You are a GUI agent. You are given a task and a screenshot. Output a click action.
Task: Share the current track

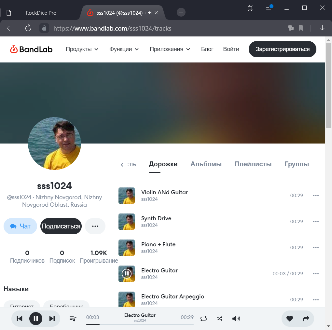pos(306,319)
